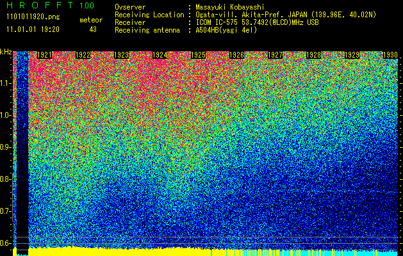Click the 1930 time marker
Image resolution: width=403 pixels, height=256 pixels.
(391, 55)
